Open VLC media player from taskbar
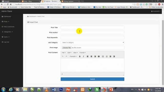 pyautogui.click(x=47, y=90)
